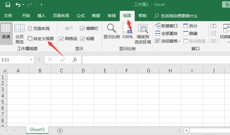Viewport: 230px width, 135px height.
Task: Select column D header
Action: [x=83, y=70]
